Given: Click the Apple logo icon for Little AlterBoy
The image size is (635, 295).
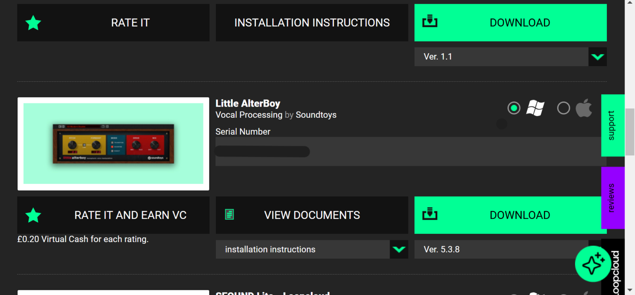Looking at the screenshot, I should 584,108.
